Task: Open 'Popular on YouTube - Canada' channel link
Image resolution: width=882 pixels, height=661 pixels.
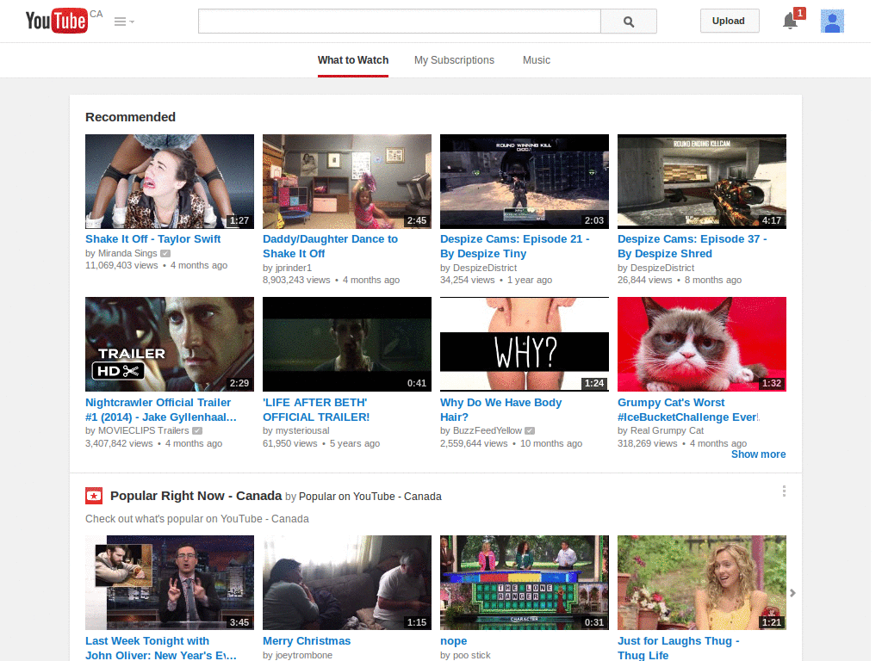Action: coord(370,497)
